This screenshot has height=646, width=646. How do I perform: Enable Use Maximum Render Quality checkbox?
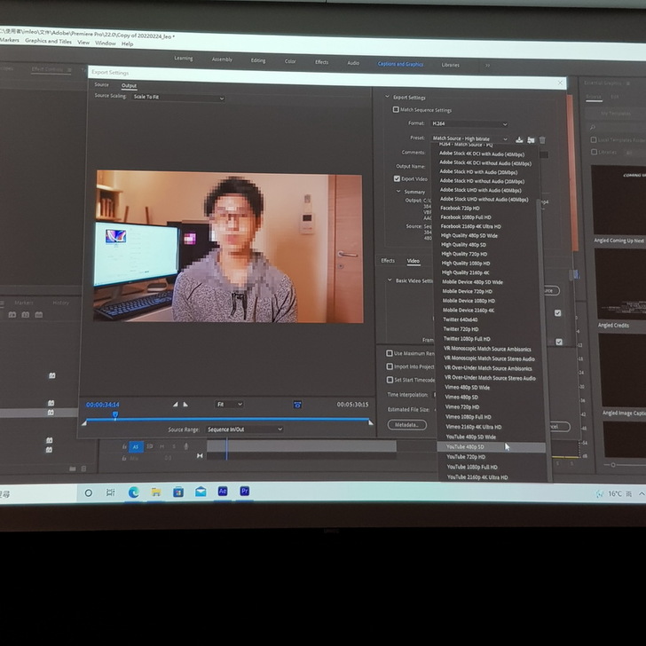pos(390,353)
